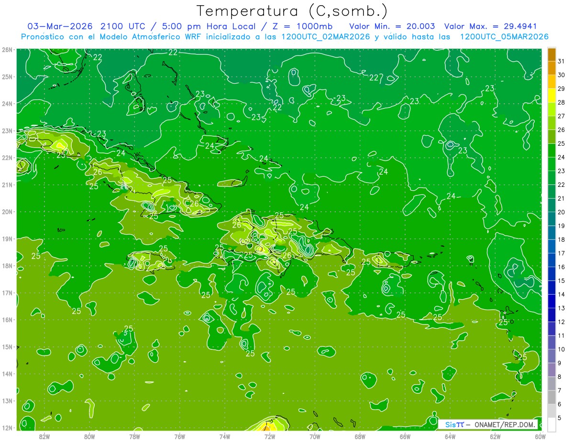Click the 14N latitude label
The image size is (574, 443).
click(x=7, y=374)
